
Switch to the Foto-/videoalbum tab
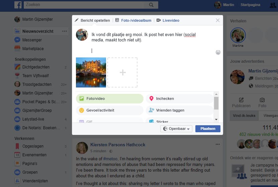[133, 20]
